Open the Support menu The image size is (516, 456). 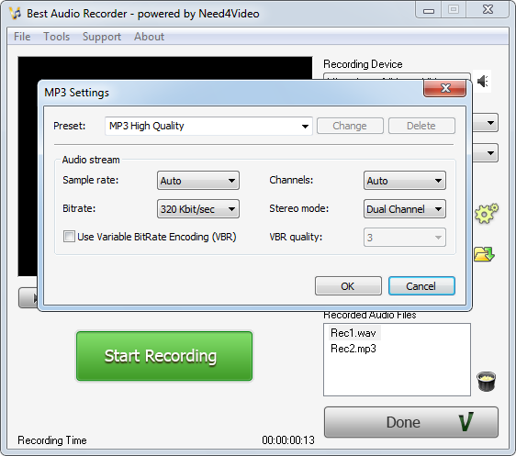click(102, 37)
